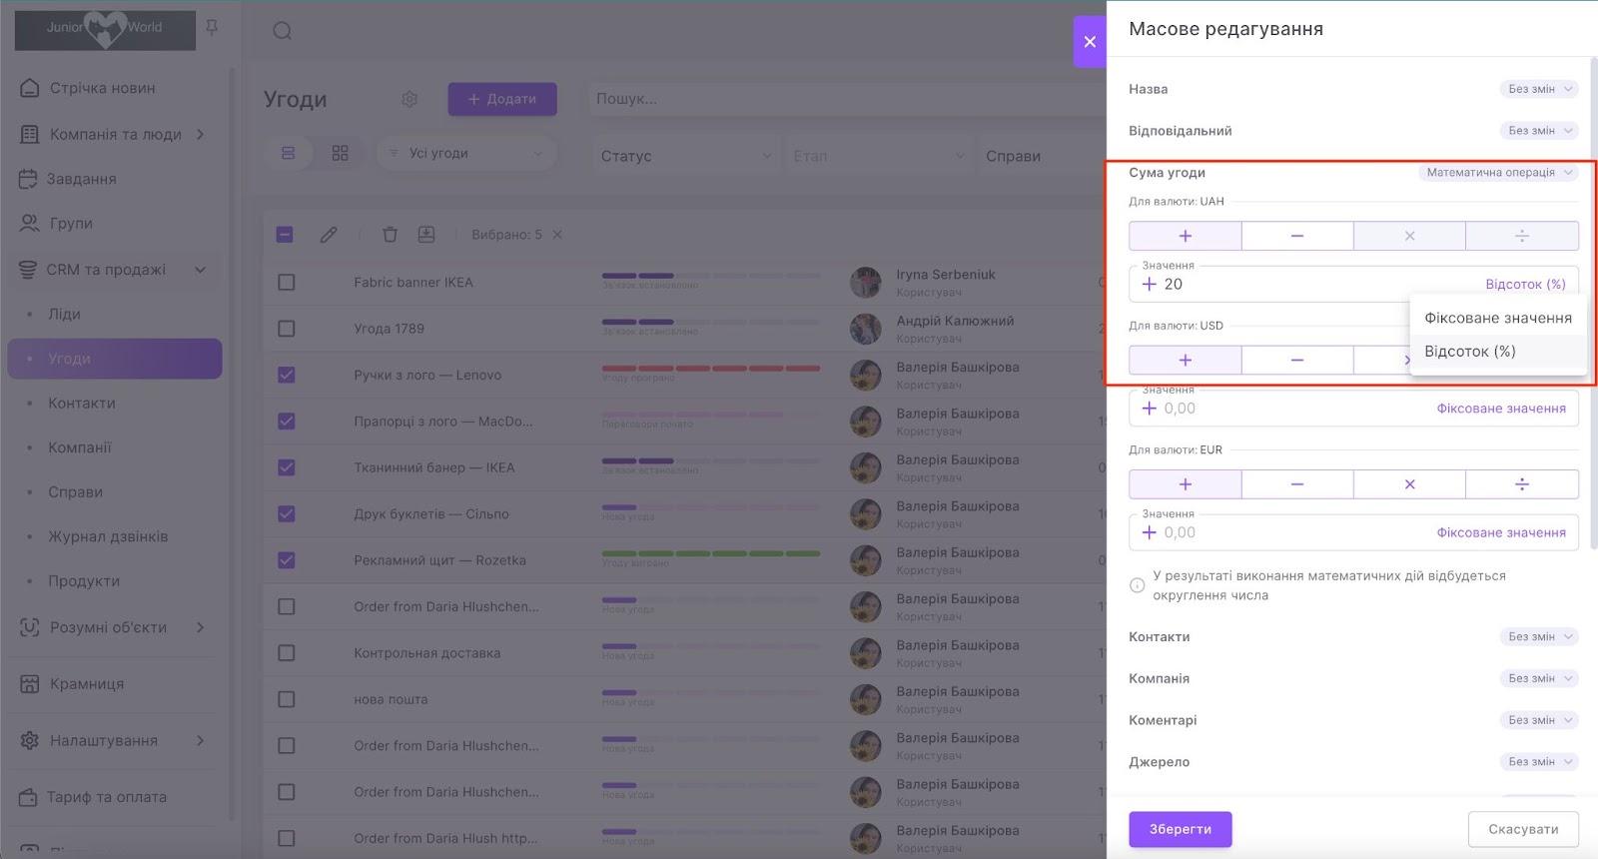Click the export download icon in toolbar
This screenshot has width=1598, height=859.
(x=426, y=235)
